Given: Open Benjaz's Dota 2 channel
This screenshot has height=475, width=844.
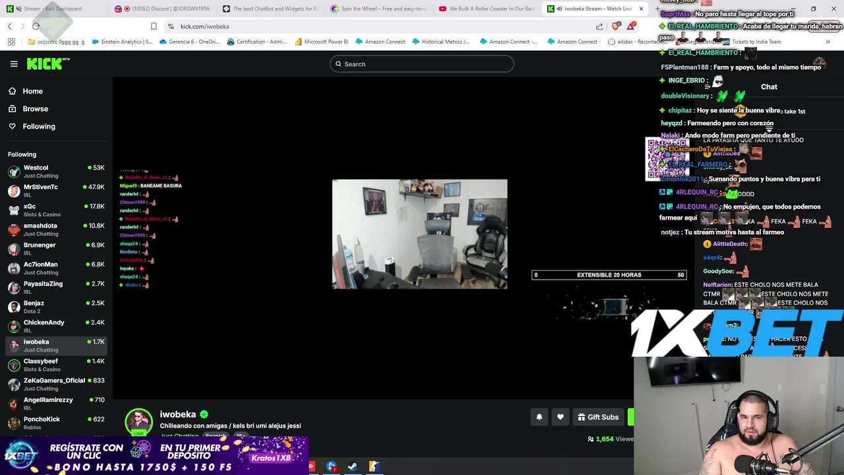Looking at the screenshot, I should (x=56, y=307).
